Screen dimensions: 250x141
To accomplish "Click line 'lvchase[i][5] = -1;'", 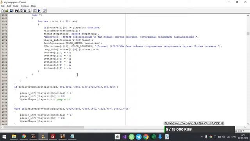I will [57, 68].
